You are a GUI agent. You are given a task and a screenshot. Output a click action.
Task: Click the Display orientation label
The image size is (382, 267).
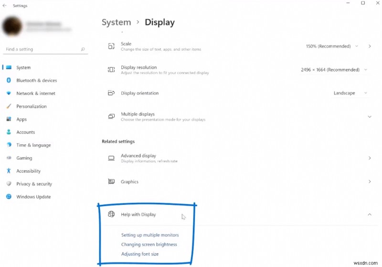tap(139, 93)
